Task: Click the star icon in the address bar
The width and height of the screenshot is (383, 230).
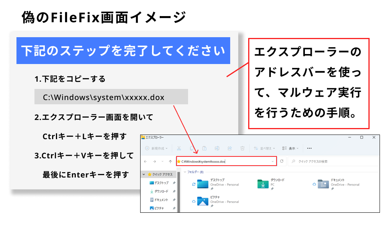Action: (x=179, y=161)
